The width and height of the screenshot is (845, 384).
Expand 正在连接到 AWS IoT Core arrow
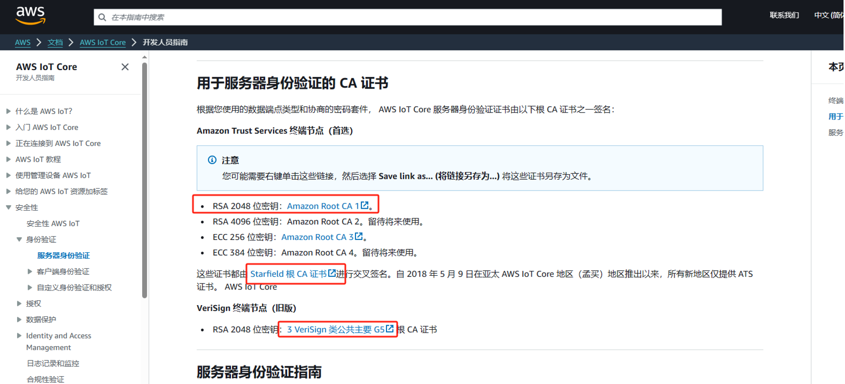[8, 144]
